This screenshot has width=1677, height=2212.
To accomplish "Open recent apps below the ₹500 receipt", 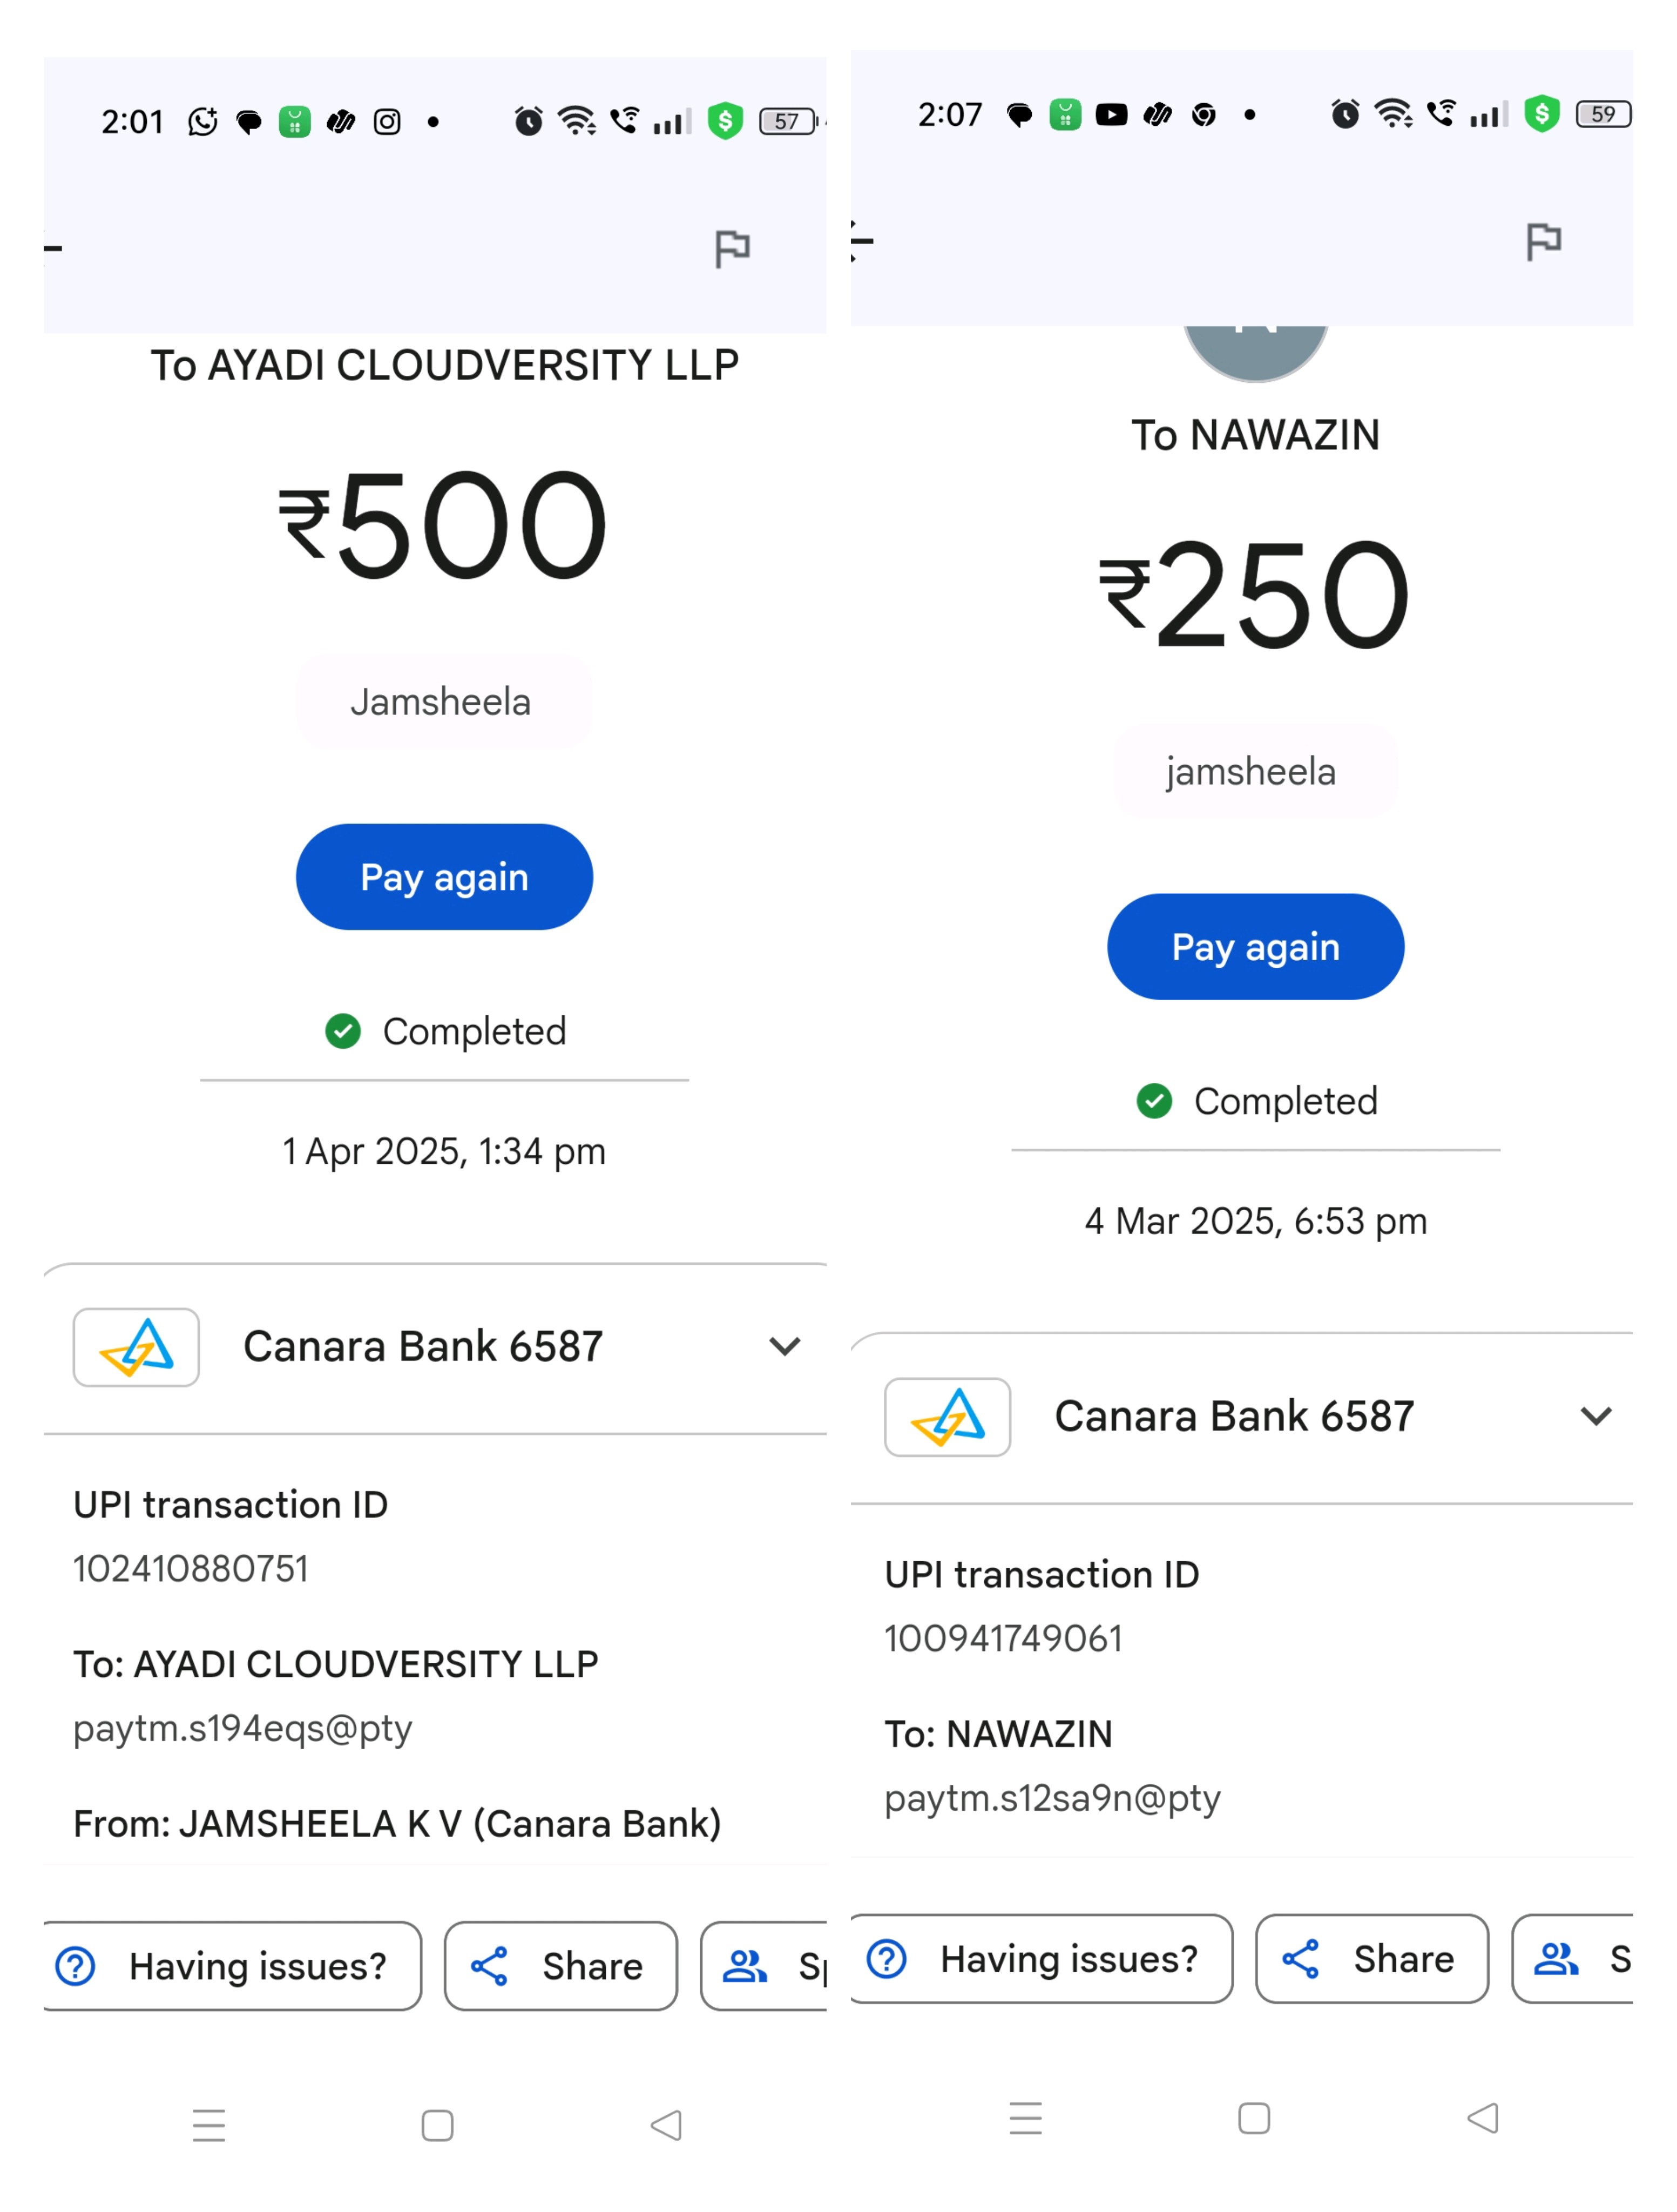I will 209,2124.
